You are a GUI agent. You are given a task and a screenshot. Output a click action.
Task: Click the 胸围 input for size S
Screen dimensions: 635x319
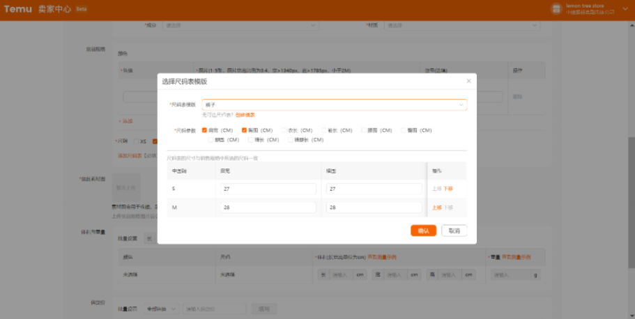tap(374, 189)
